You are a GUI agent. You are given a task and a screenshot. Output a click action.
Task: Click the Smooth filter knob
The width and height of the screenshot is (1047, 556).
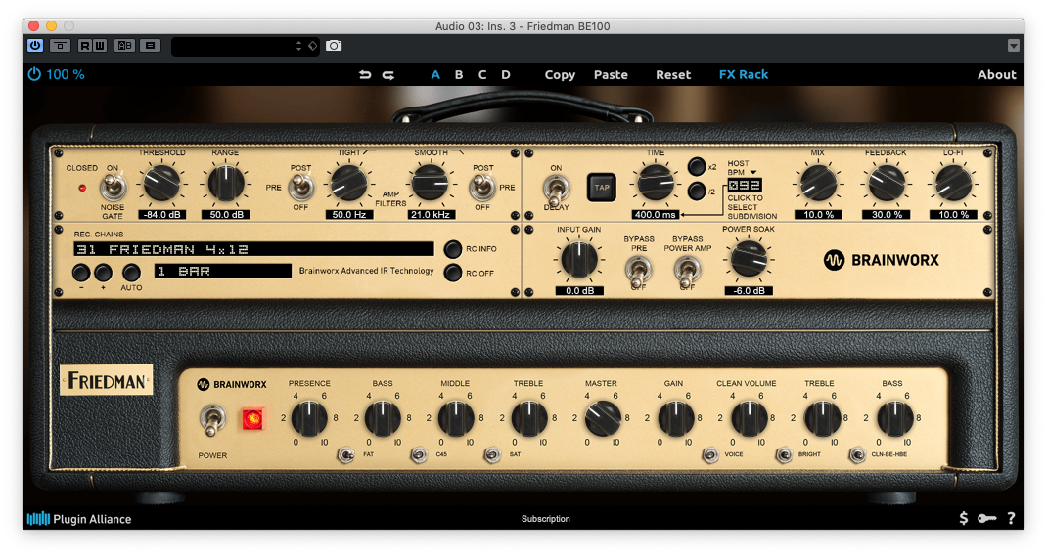430,184
